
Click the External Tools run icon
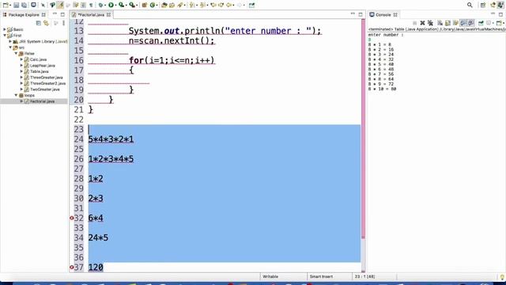coord(132,5)
